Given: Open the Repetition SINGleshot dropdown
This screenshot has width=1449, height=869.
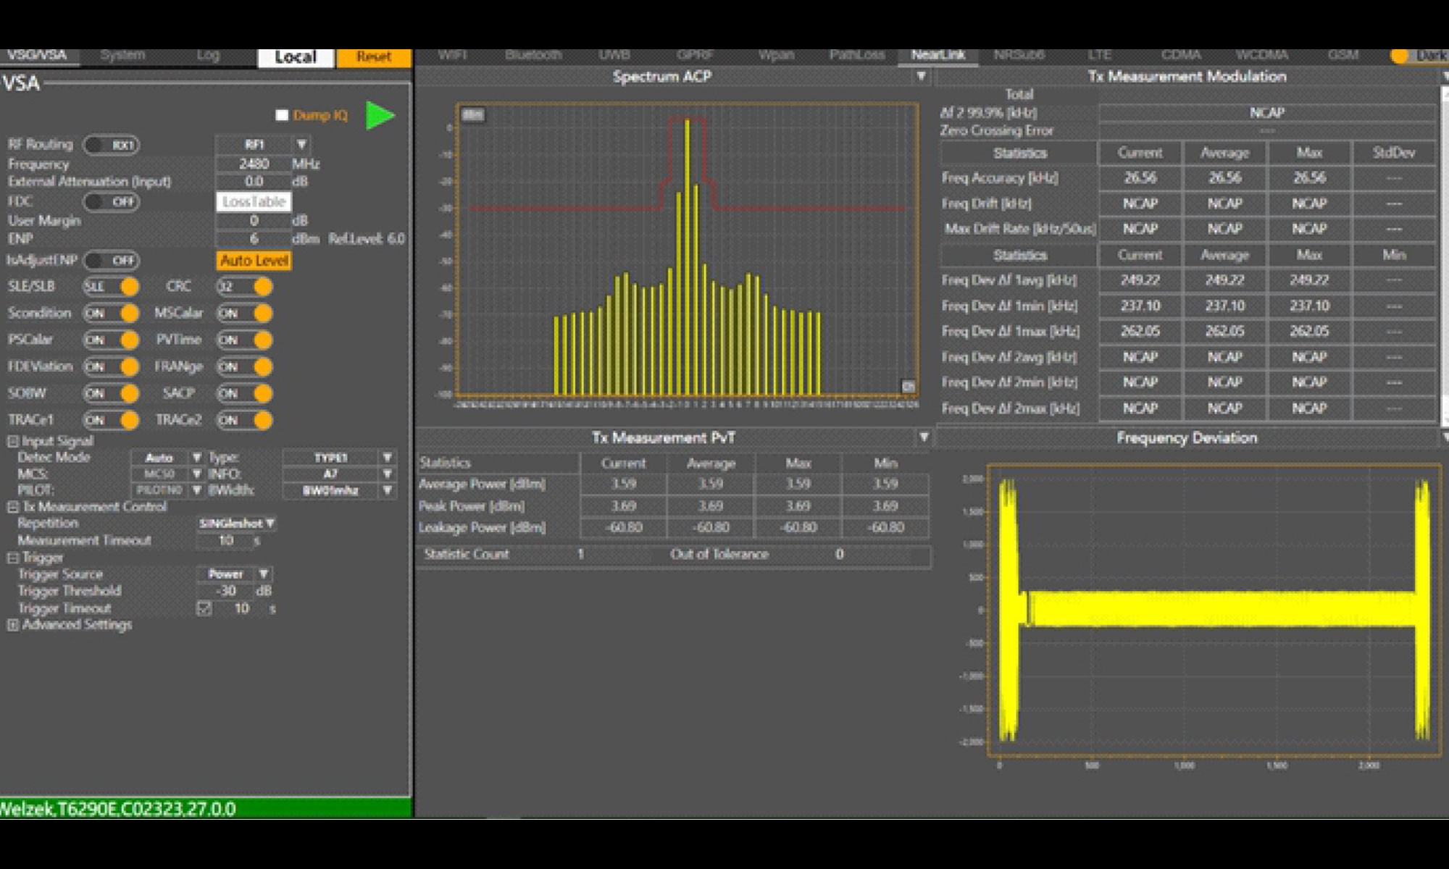Looking at the screenshot, I should tap(236, 523).
